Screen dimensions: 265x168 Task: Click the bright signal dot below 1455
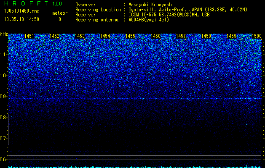tap(135, 125)
